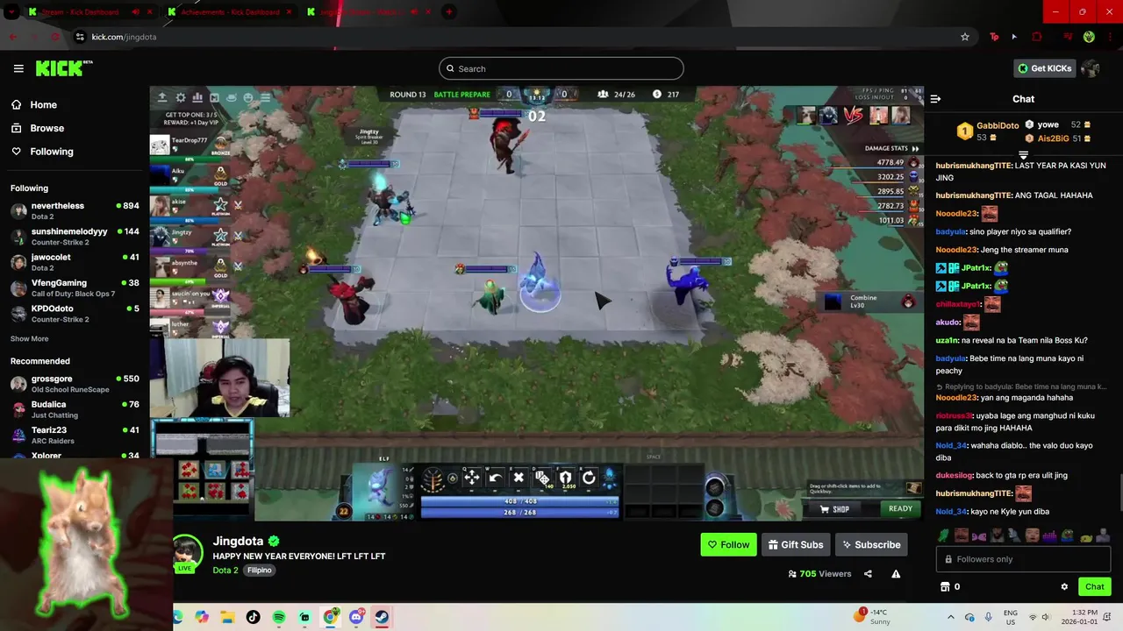Switch to Stream - Kick Dashboard tab
The height and width of the screenshot is (631, 1123).
[x=80, y=12]
